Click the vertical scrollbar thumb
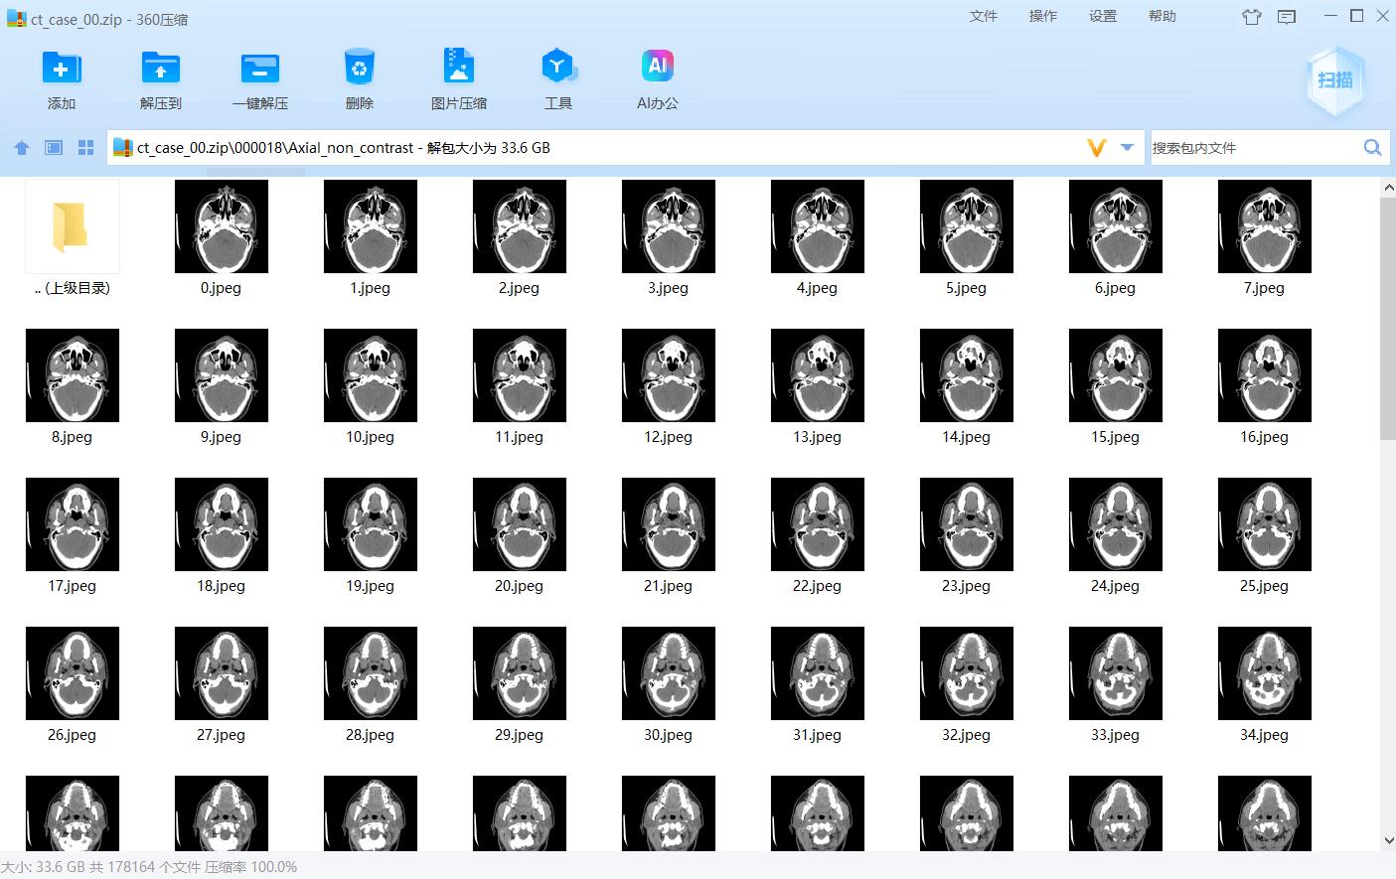The width and height of the screenshot is (1396, 879). (x=1388, y=318)
